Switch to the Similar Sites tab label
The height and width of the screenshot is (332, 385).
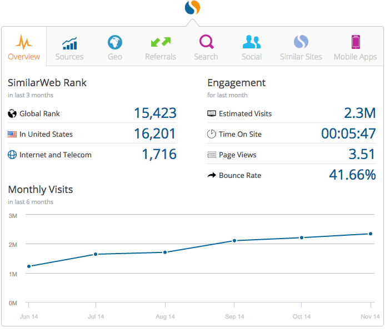(301, 57)
